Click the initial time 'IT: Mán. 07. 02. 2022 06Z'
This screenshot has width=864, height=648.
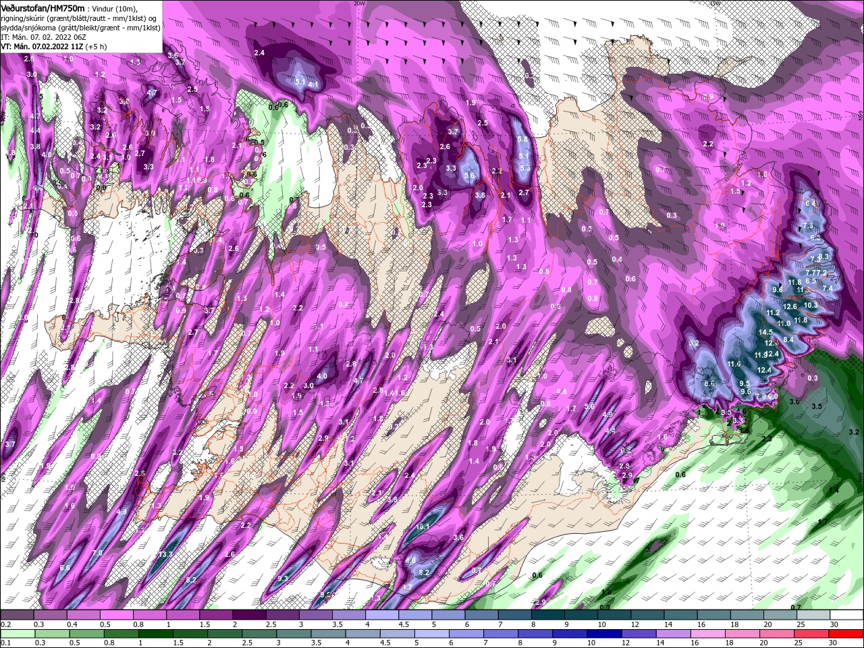(x=43, y=36)
